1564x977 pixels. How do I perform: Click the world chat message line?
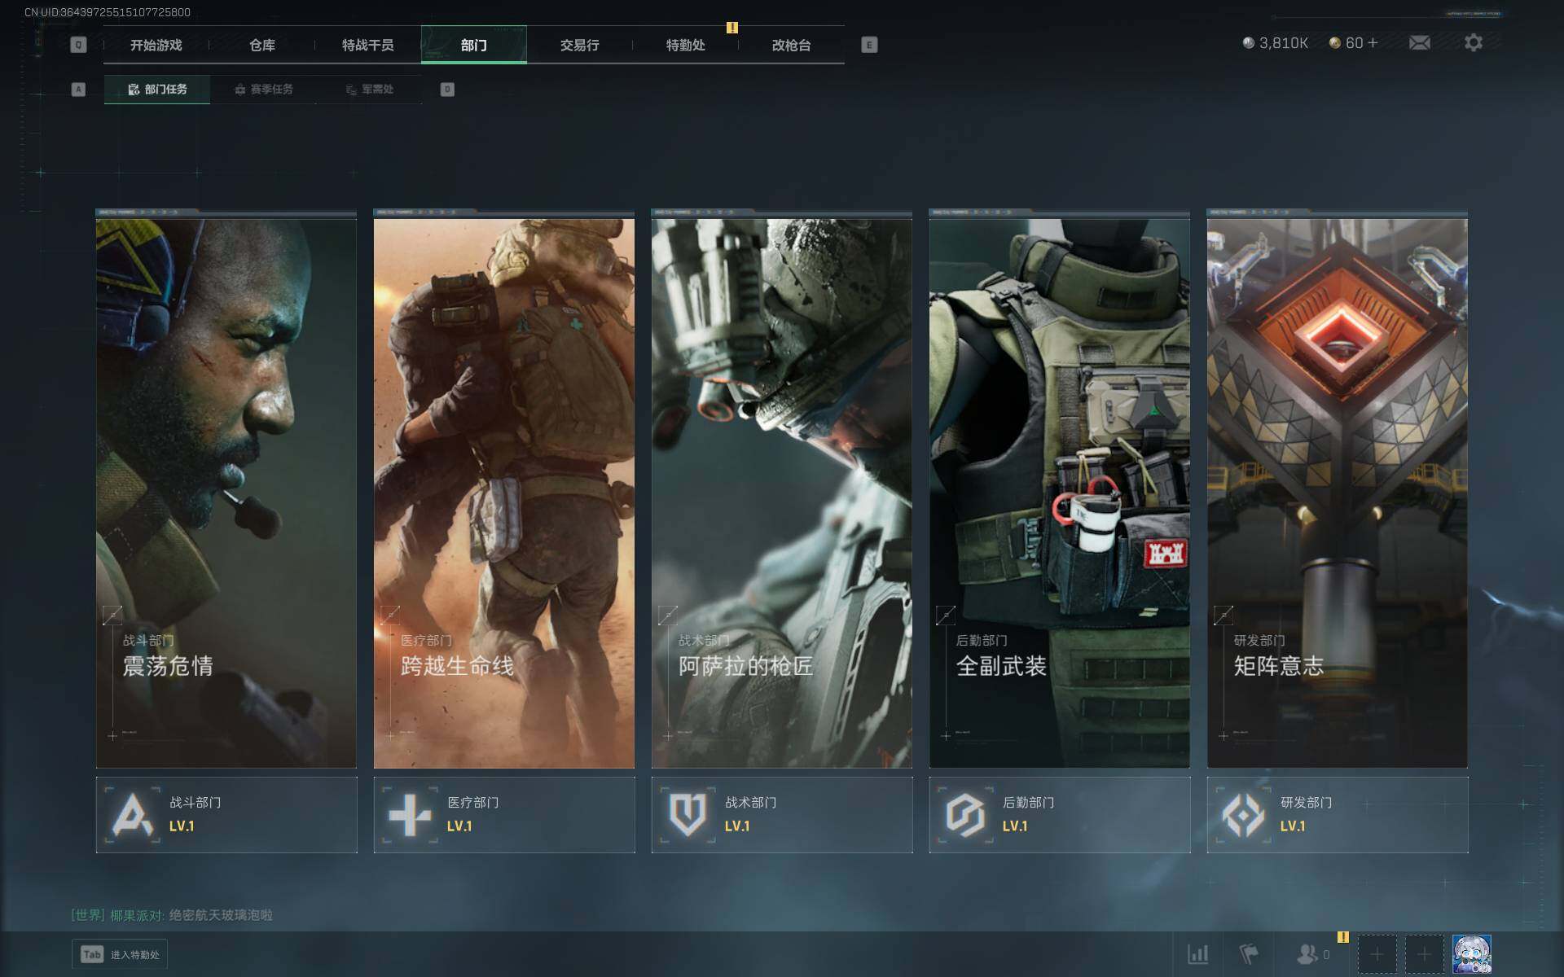click(x=172, y=915)
